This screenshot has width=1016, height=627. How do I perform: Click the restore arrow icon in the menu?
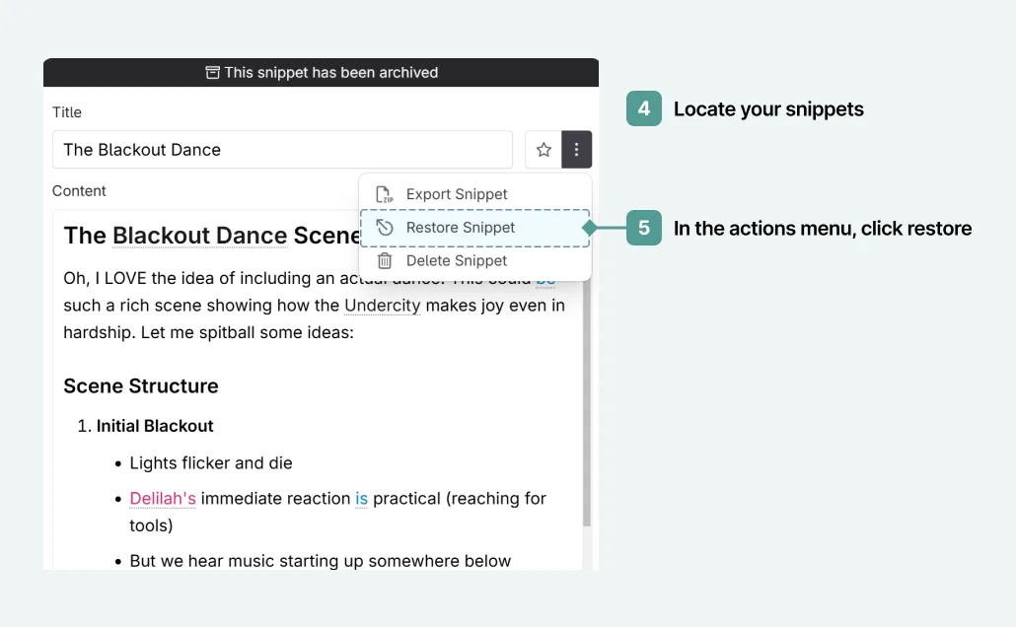pos(385,227)
